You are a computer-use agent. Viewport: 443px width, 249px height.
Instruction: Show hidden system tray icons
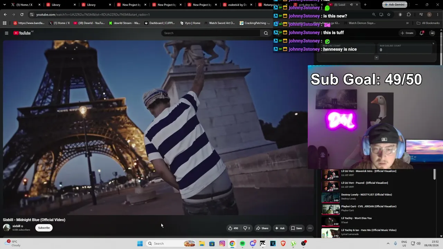coord(388,243)
